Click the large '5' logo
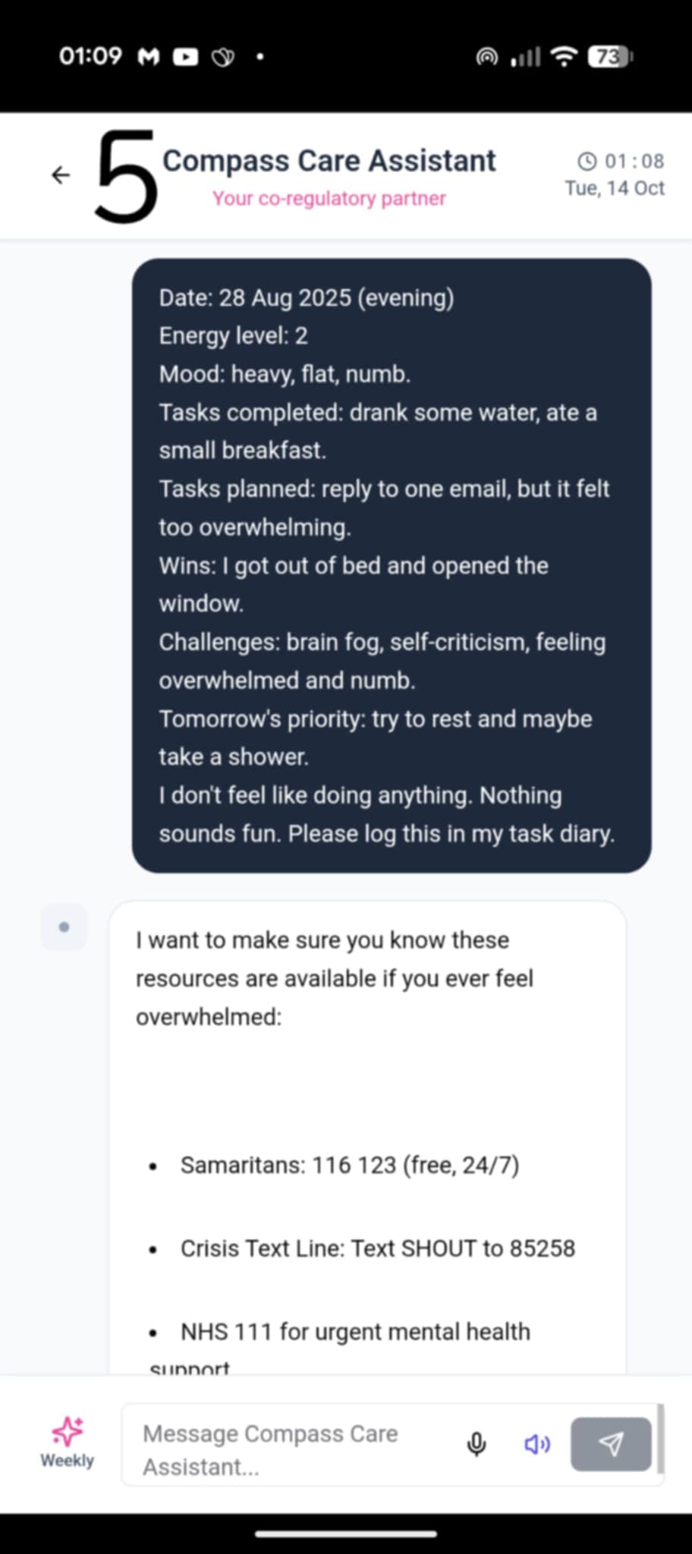The image size is (692, 1554). (126, 177)
